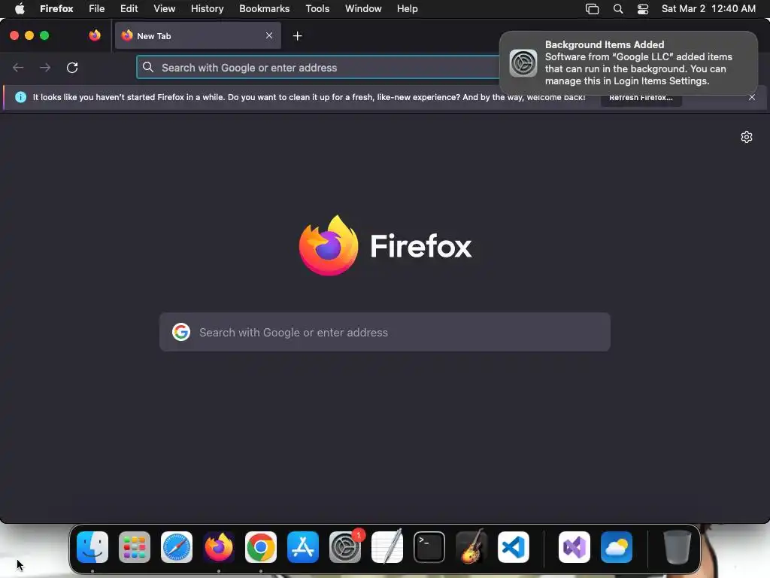Launch Google Chrome from the Dock
This screenshot has width=770, height=578.
pyautogui.click(x=261, y=547)
